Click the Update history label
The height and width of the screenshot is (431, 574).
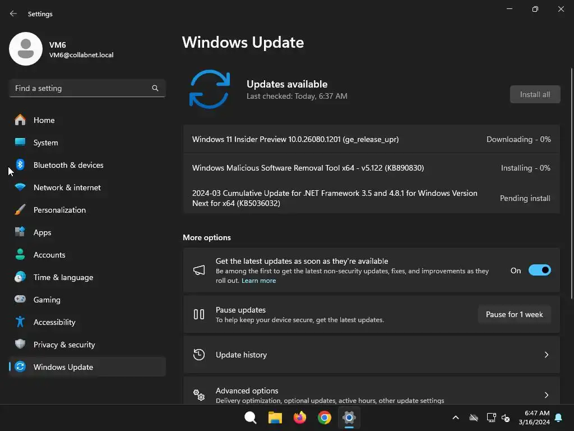241,355
